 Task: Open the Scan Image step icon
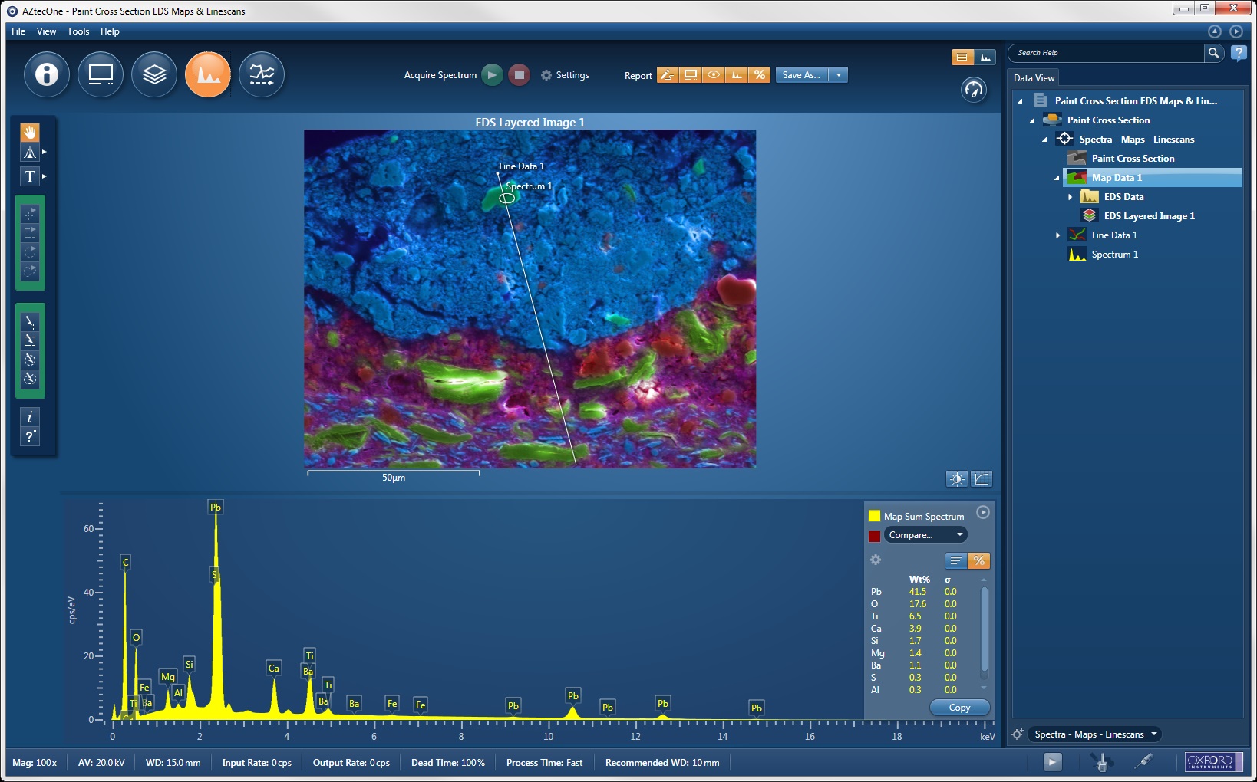(101, 74)
